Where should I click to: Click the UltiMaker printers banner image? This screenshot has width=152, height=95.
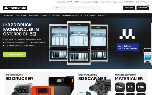click(x=79, y=43)
